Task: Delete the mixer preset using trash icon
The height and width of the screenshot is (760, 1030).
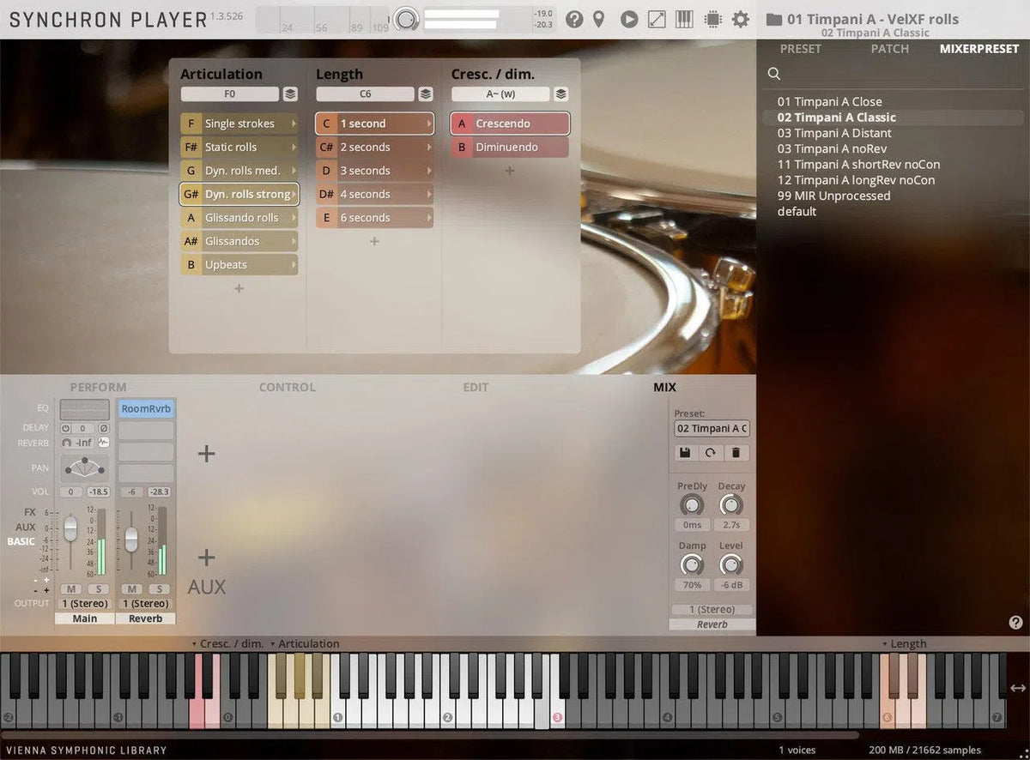Action: pos(736,453)
